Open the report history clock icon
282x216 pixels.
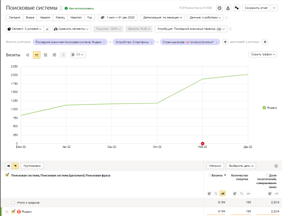[219, 8]
